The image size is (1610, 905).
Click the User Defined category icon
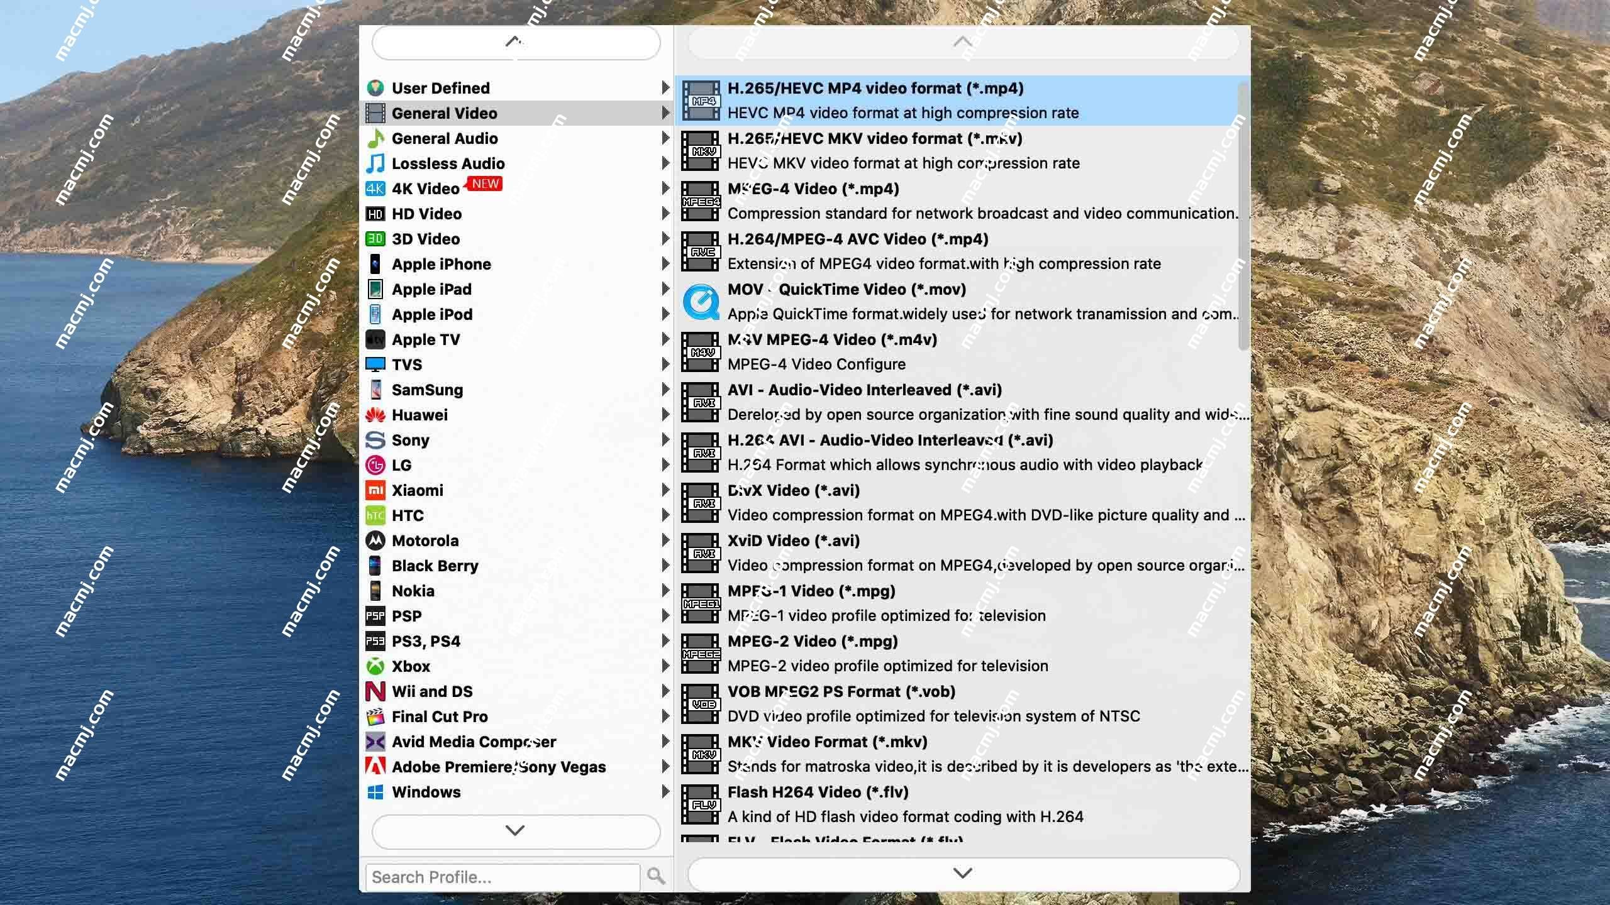click(375, 88)
